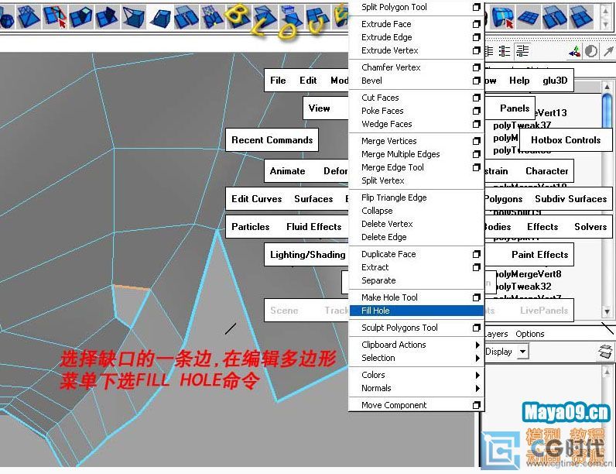Click the beveled block shelf icon on white background

[x=161, y=18]
